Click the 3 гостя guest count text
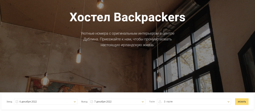255x111 pixels. [x=168, y=102]
